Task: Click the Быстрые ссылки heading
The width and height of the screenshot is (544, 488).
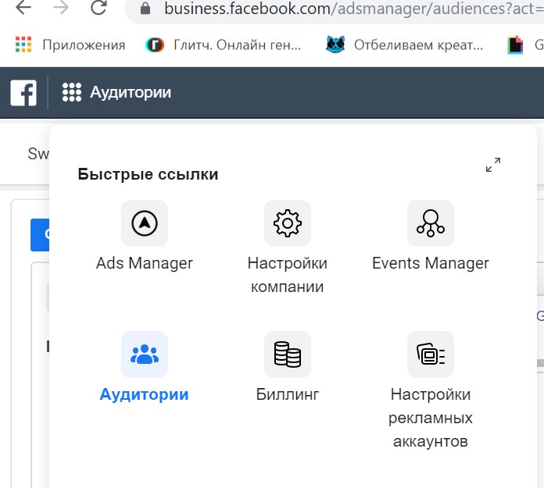Action: 149,174
